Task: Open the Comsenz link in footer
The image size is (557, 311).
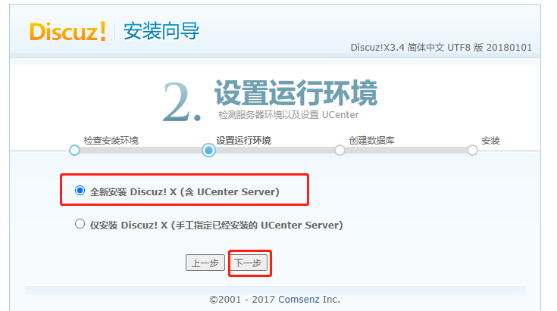Action: tap(299, 300)
